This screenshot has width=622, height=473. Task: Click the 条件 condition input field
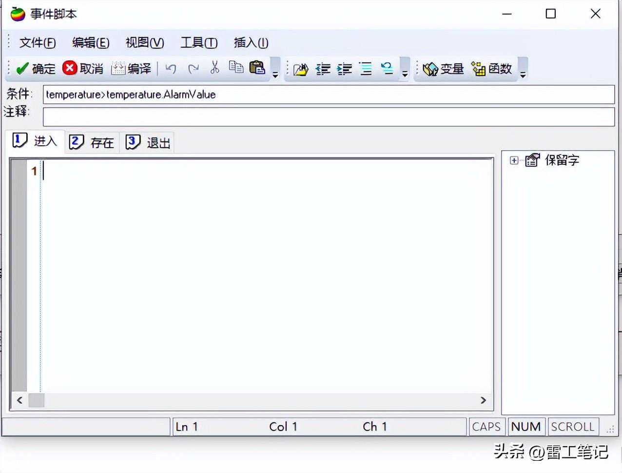click(329, 95)
